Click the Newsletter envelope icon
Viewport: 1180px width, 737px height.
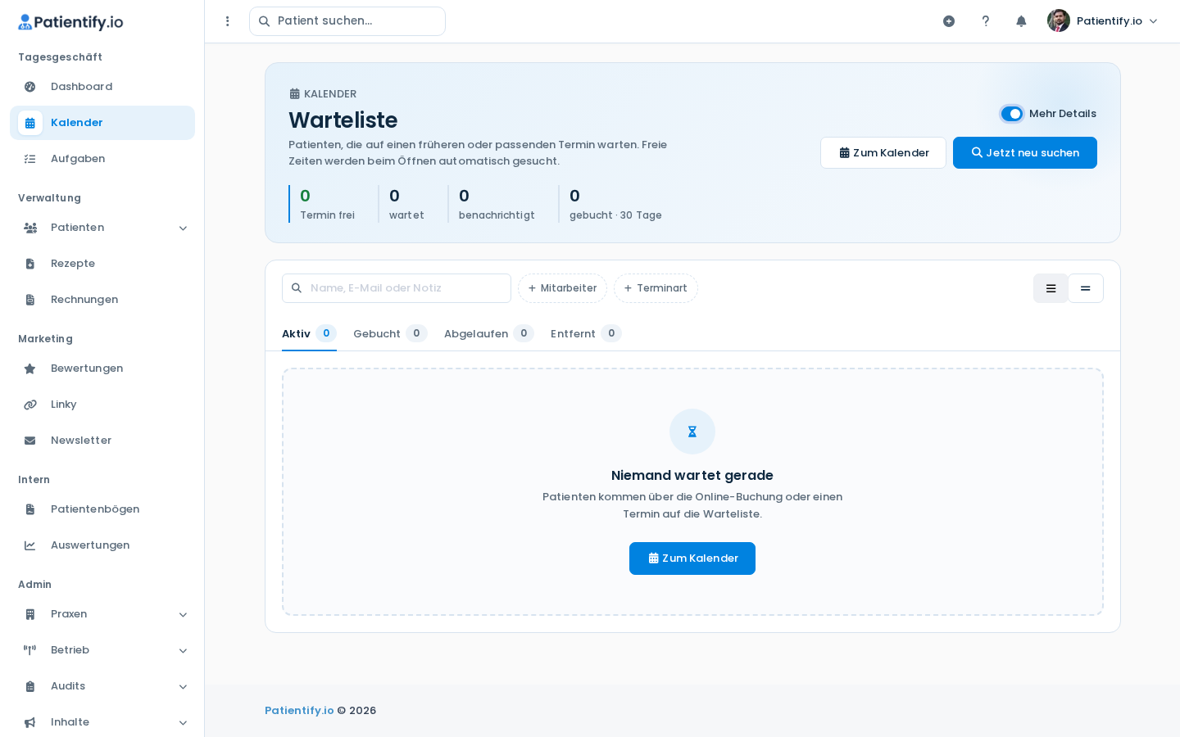[30, 441]
